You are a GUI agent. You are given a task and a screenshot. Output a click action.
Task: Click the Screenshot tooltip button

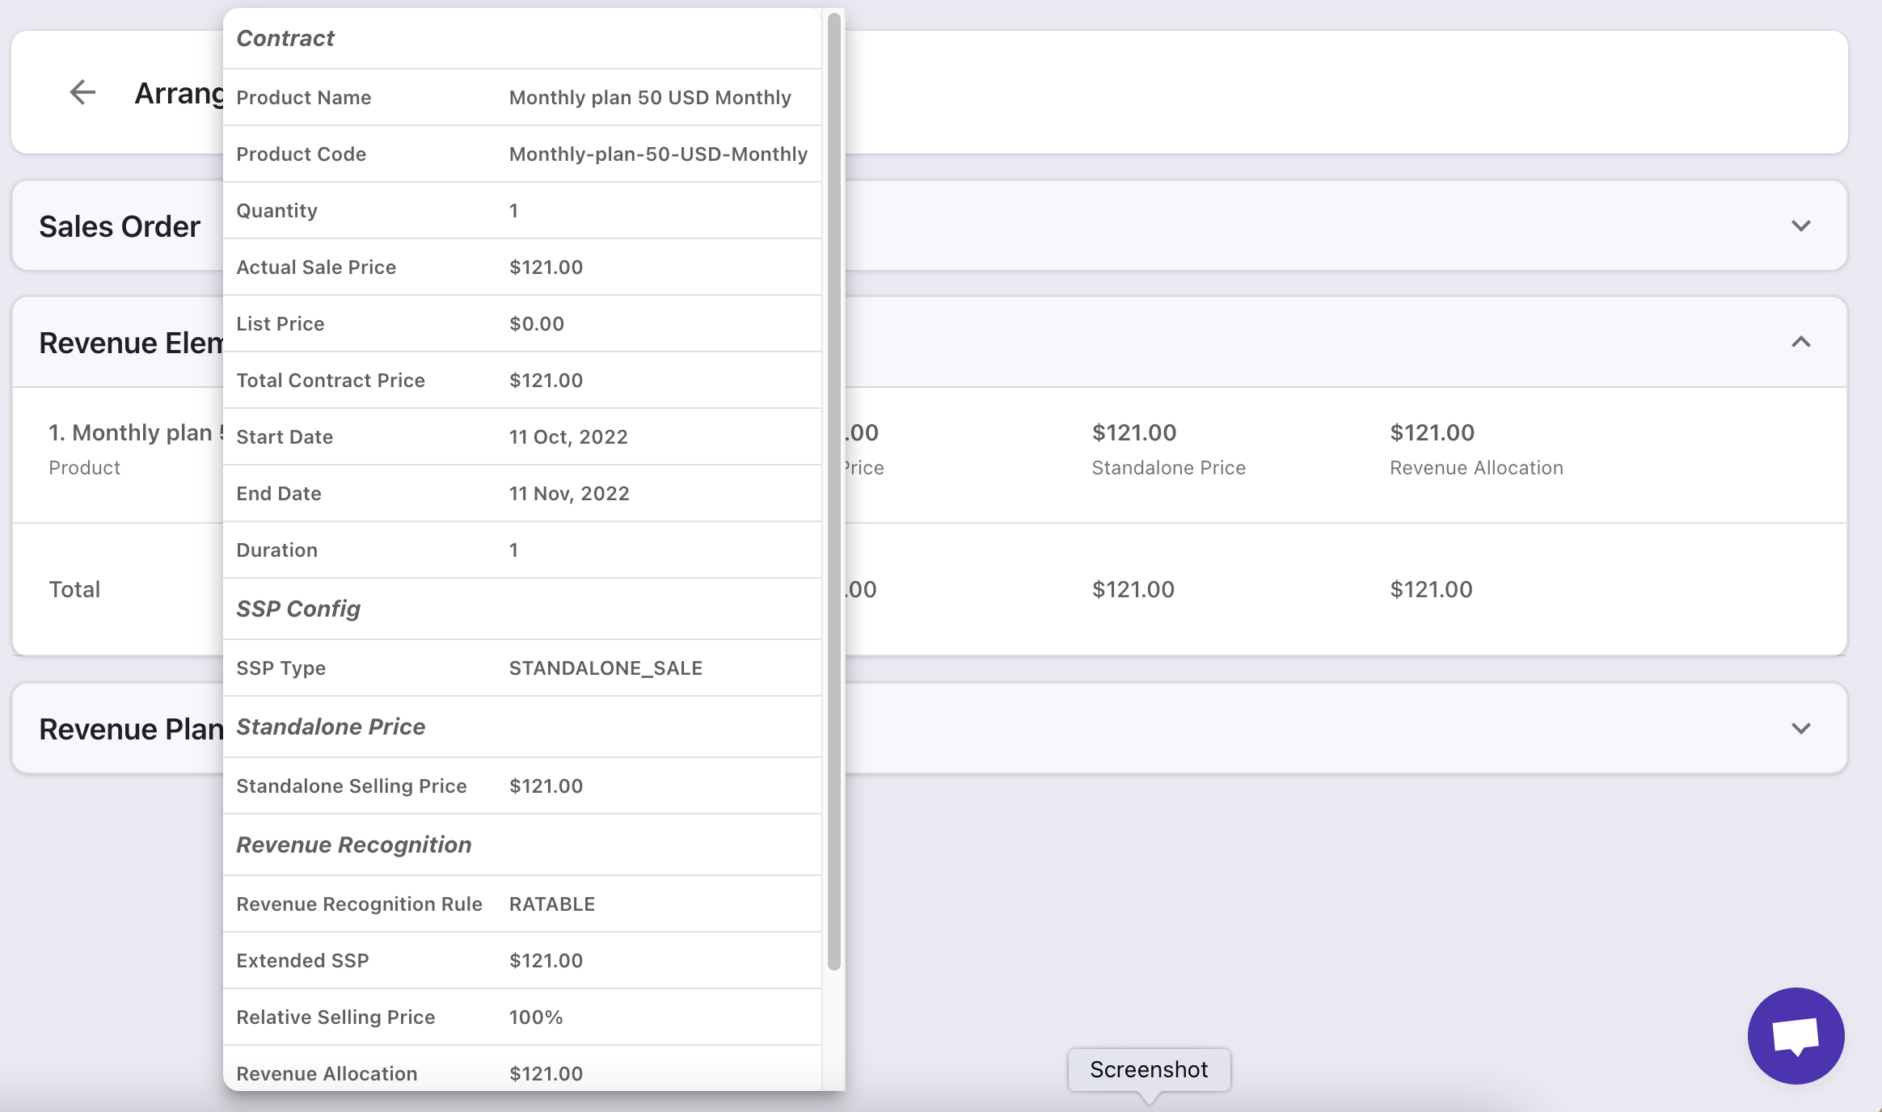(1148, 1069)
